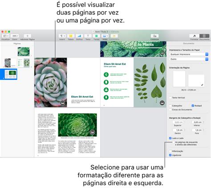
Task: Click the first leaf bullet icon
Action: point(106,74)
